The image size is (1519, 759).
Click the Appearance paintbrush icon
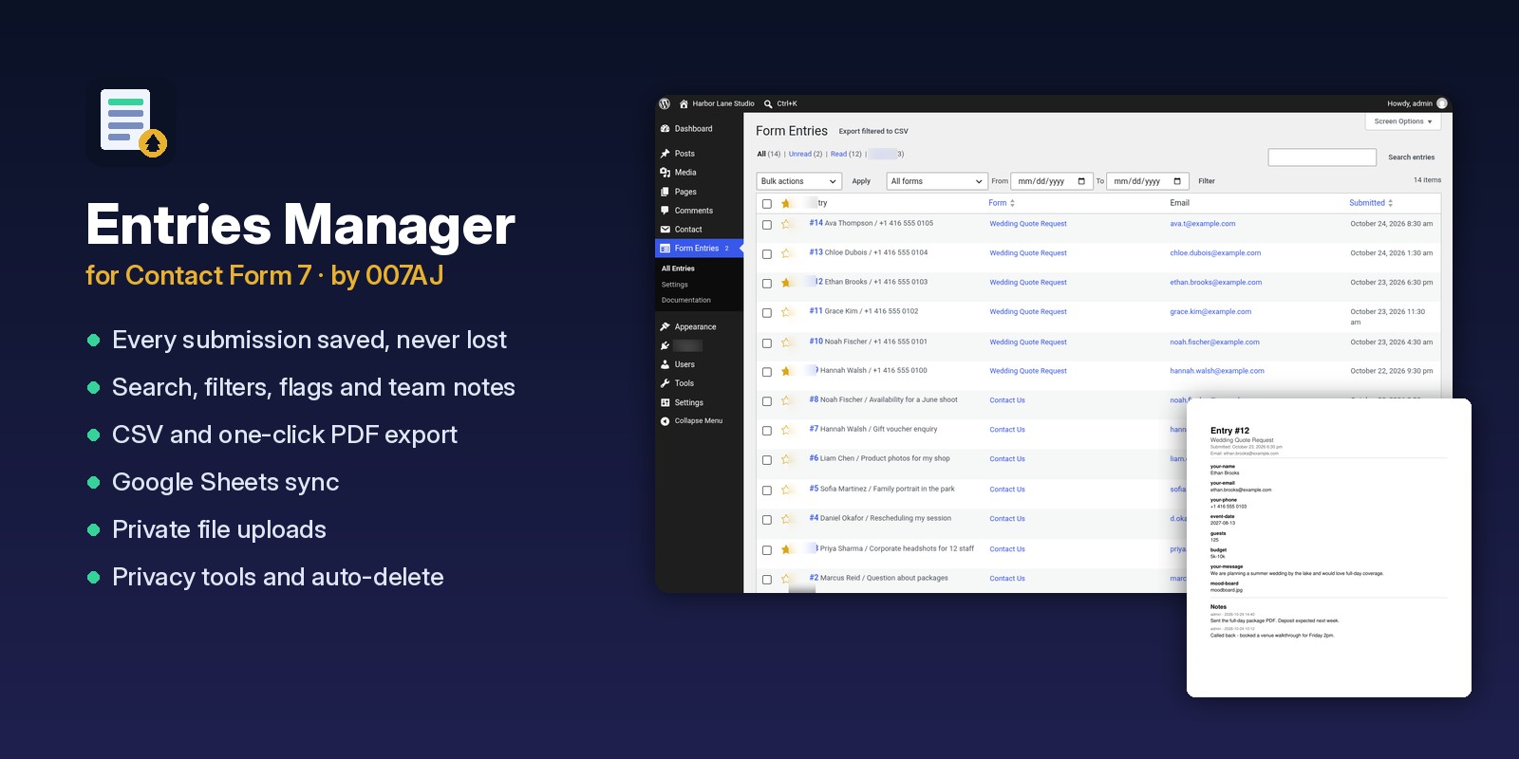pyautogui.click(x=665, y=326)
